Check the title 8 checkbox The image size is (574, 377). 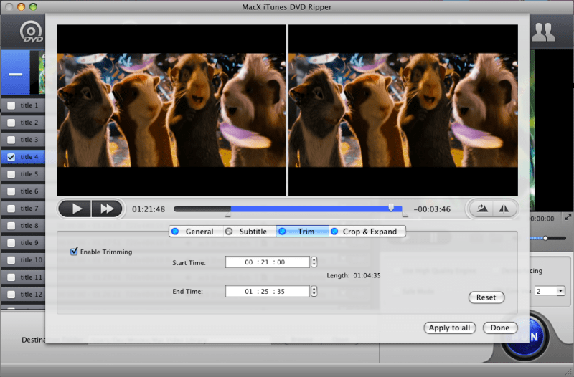coord(11,226)
